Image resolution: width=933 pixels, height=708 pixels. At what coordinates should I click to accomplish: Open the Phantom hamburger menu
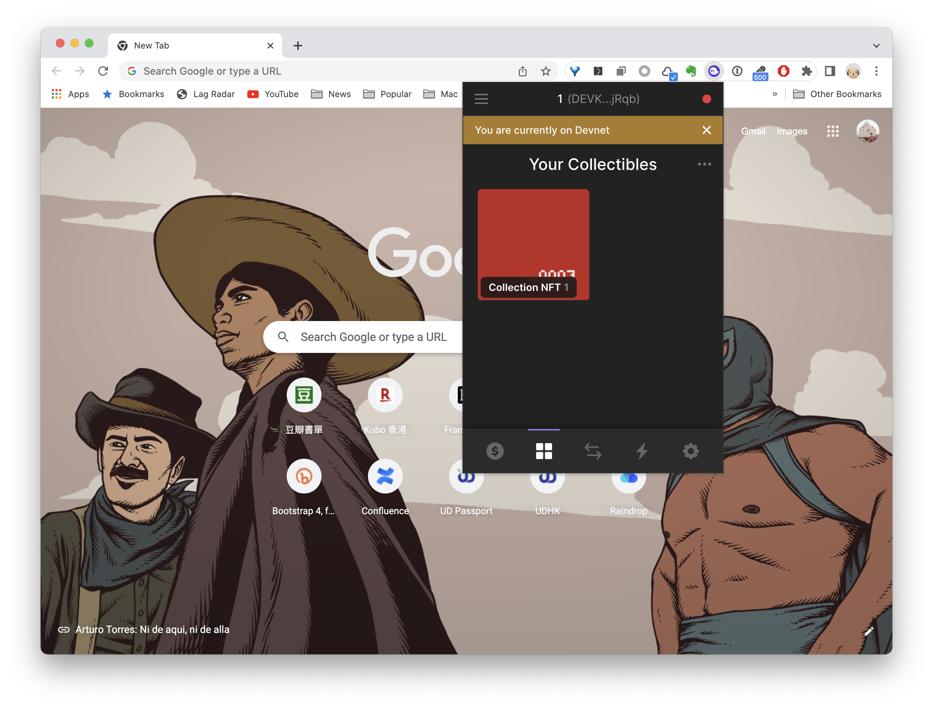(x=481, y=99)
